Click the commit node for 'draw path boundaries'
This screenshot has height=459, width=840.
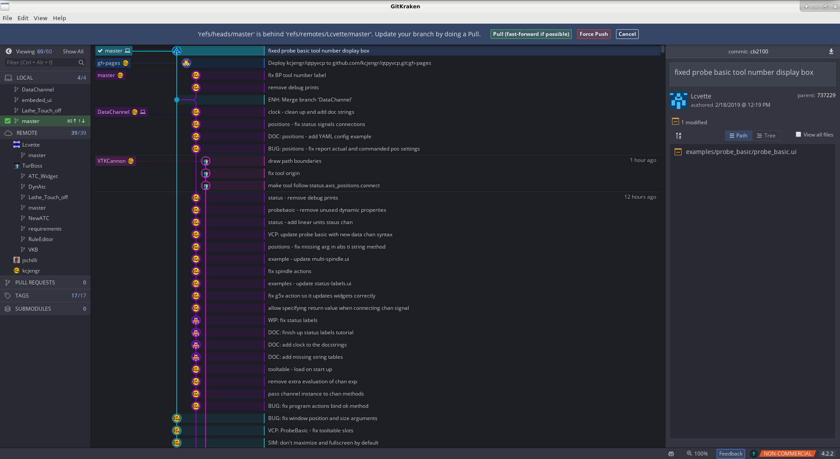point(206,161)
